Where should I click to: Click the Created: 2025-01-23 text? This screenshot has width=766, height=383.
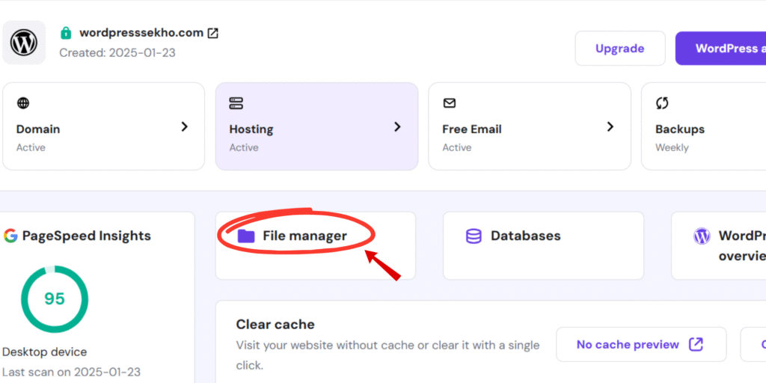(117, 53)
